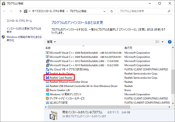Image resolution: width=175 pixels, height=122 pixels.
Task: Select Realtek Card Reader crab icon
Action: coord(47,78)
